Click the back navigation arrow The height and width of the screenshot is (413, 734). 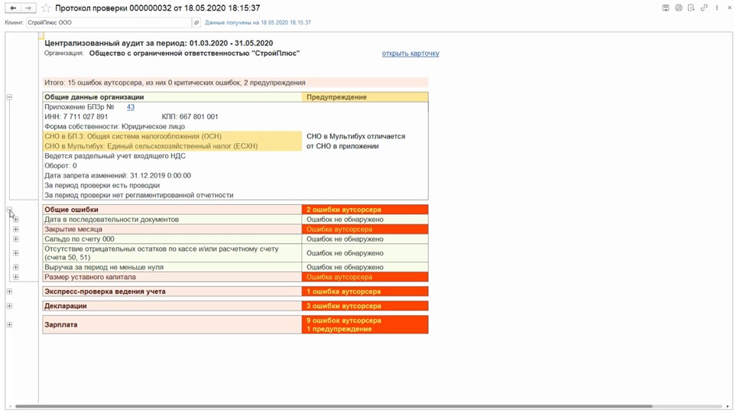tap(13, 8)
